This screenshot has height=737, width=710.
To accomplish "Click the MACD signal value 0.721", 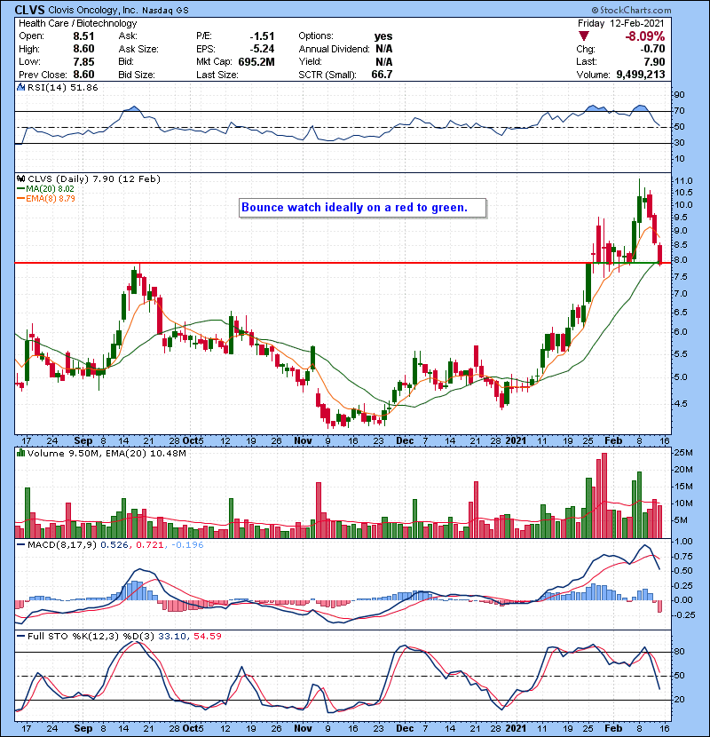I will [x=149, y=545].
